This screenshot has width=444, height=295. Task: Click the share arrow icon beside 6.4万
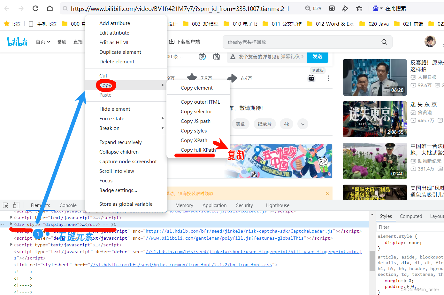232,78
